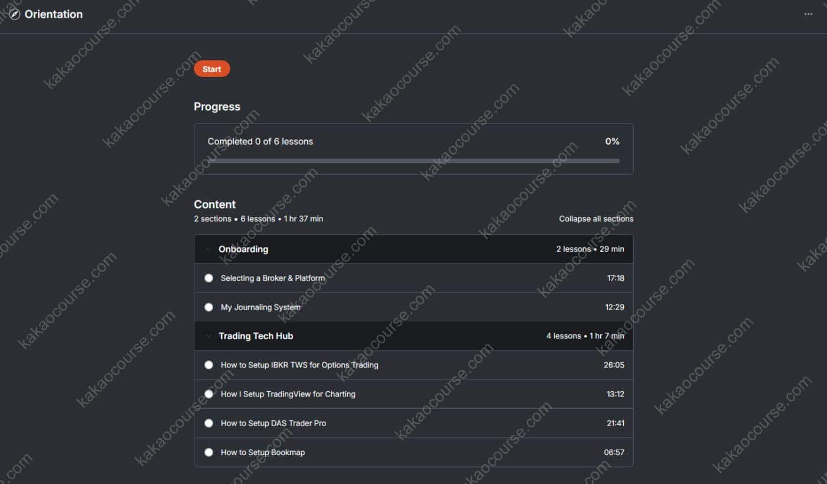Open the 'My Journaling System' lesson
The height and width of the screenshot is (484, 827).
[261, 307]
